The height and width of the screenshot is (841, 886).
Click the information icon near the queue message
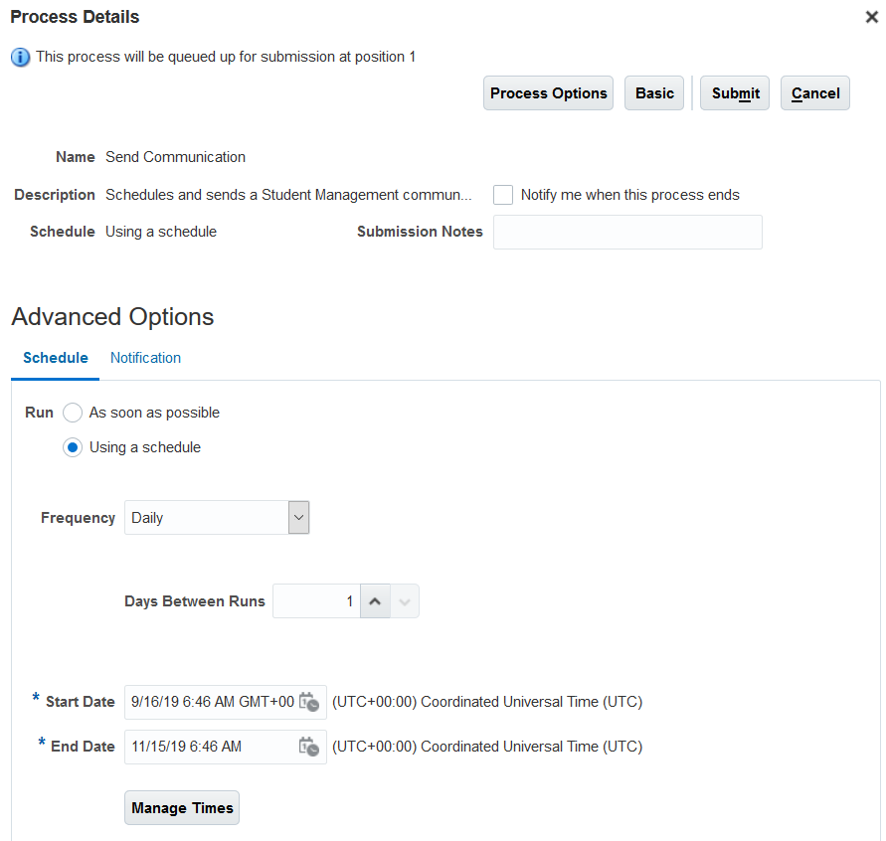click(x=20, y=57)
